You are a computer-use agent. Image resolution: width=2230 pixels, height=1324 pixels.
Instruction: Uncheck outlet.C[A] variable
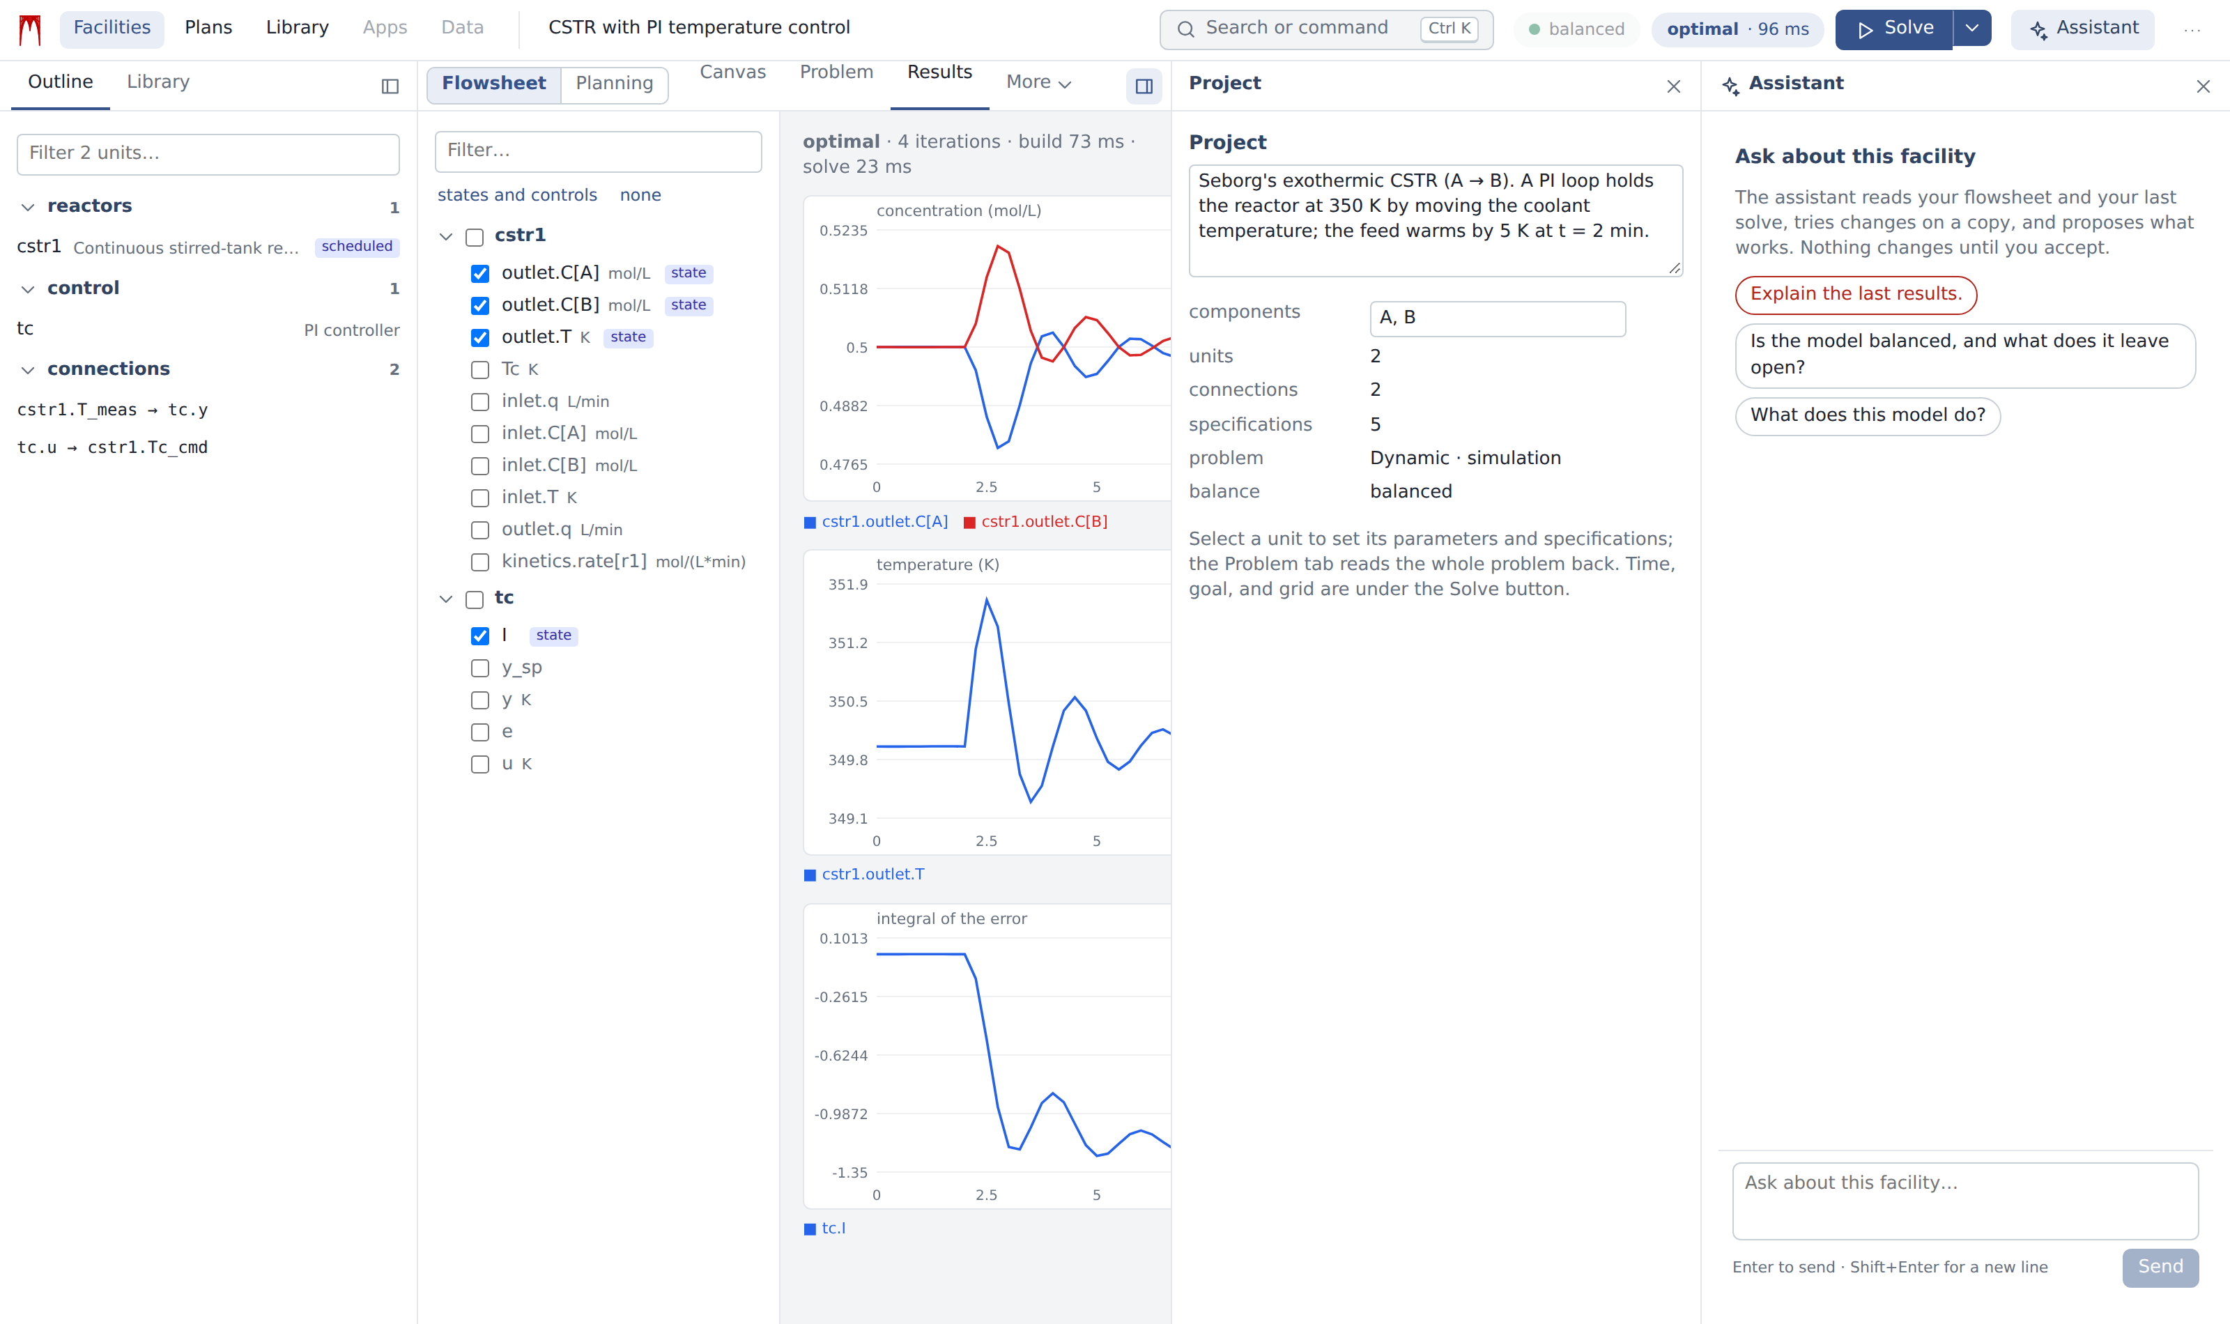[480, 274]
